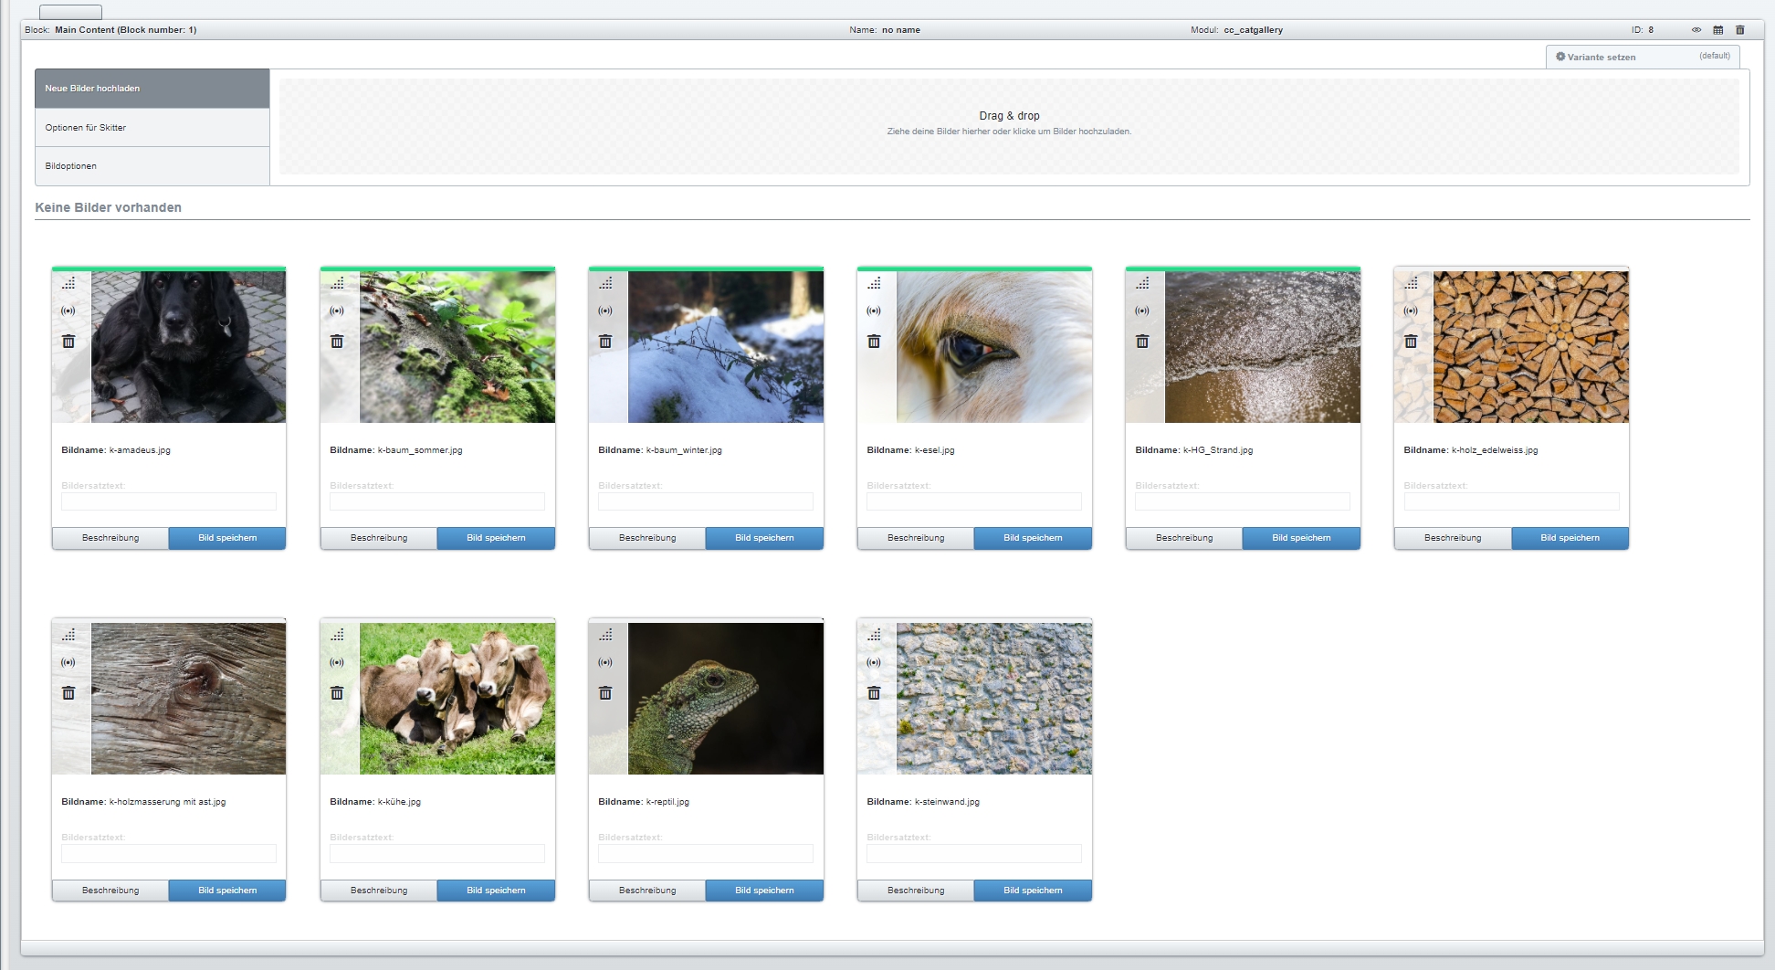Open the Bildoptionen tab
The width and height of the screenshot is (1775, 970).
152,166
